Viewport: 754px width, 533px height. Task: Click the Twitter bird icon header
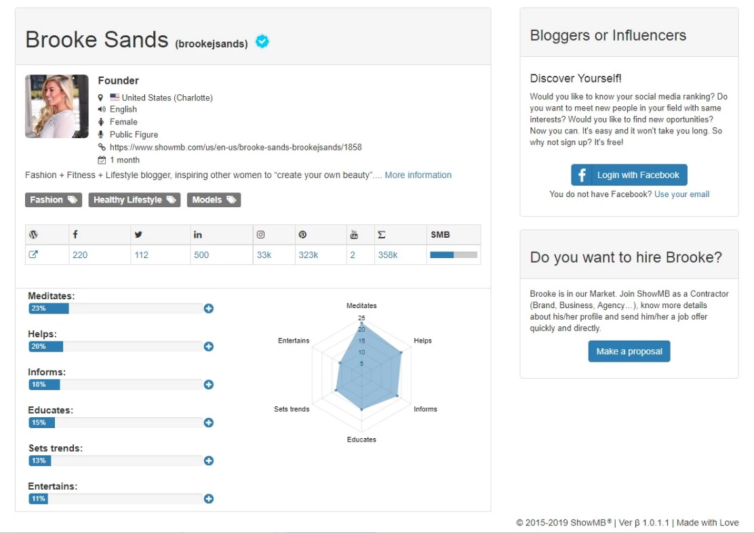[138, 234]
